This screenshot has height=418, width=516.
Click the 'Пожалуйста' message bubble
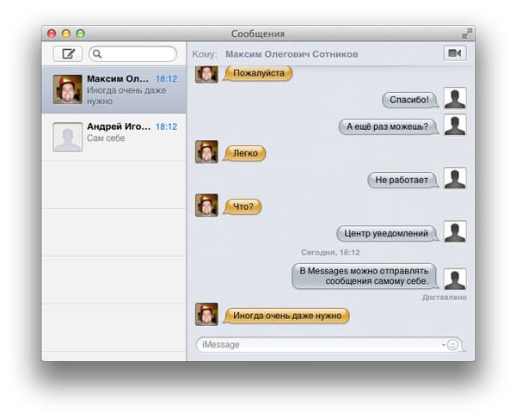258,73
